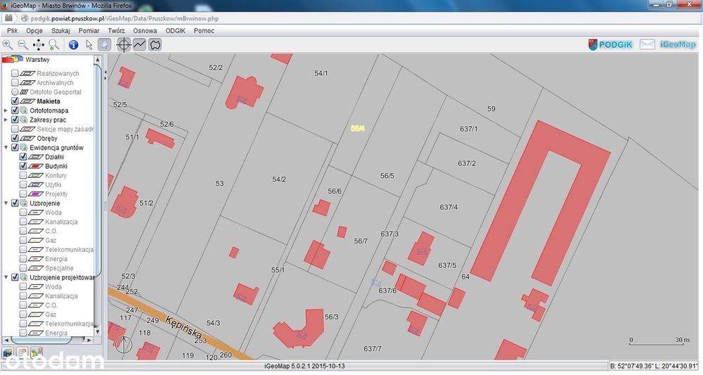Image resolution: width=703 pixels, height=375 pixels.
Task: Click the layers panel vertical scrollbar thumb
Action: (98, 170)
